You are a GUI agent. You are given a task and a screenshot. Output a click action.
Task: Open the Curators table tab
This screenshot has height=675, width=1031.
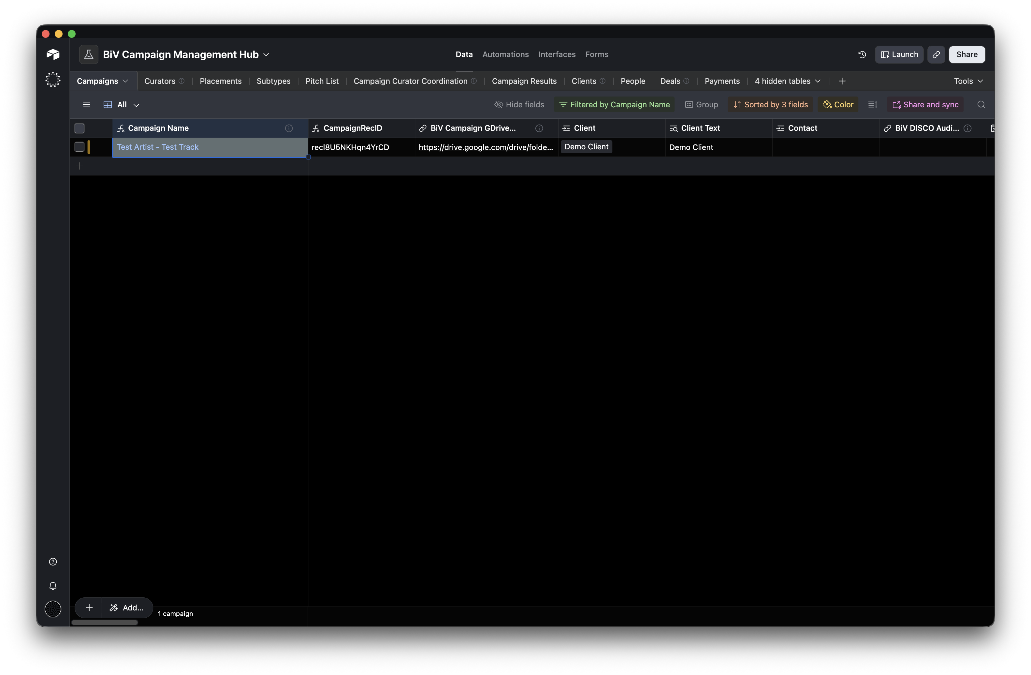pyautogui.click(x=160, y=81)
